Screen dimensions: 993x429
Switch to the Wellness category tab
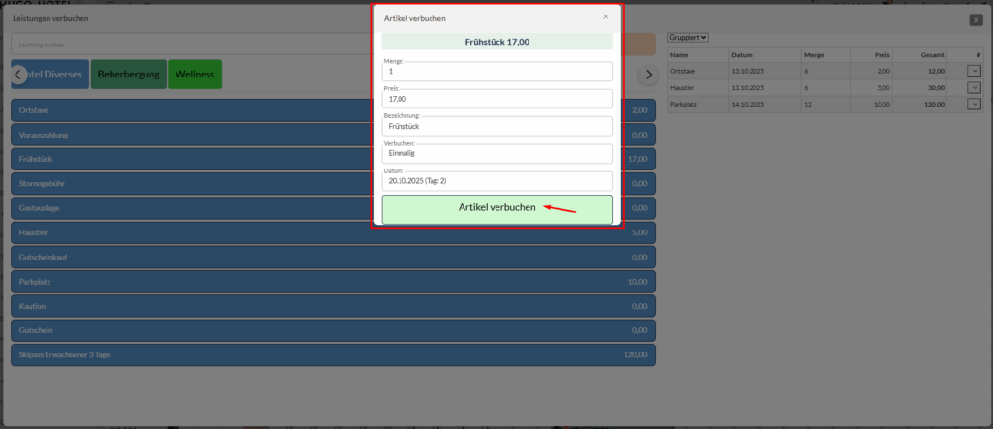[195, 75]
